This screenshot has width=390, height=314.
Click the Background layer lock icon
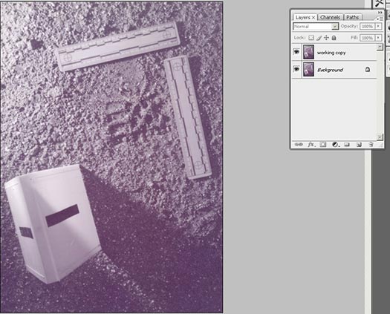click(368, 69)
